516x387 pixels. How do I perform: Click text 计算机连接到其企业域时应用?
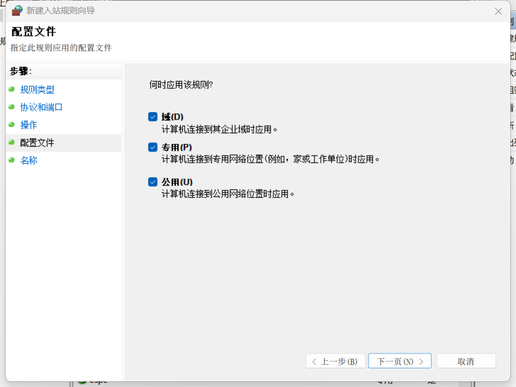219,129
